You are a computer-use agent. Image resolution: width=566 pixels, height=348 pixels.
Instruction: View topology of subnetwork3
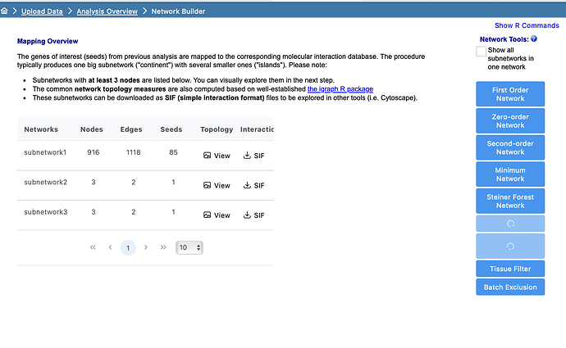click(x=217, y=215)
